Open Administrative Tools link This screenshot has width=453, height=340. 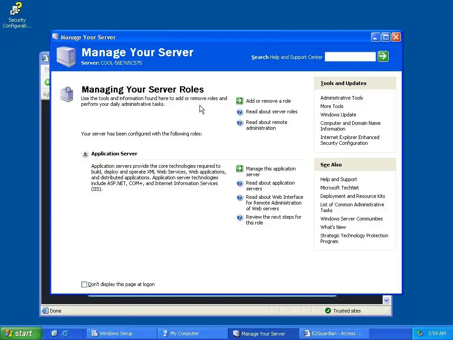342,98
